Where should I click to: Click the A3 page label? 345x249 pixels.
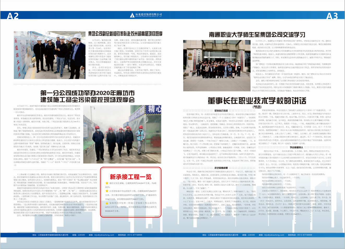(x=332, y=16)
